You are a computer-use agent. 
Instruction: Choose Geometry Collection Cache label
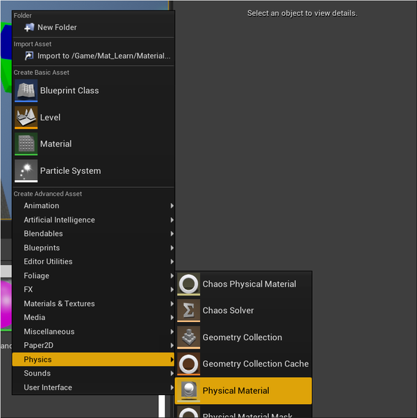click(256, 364)
